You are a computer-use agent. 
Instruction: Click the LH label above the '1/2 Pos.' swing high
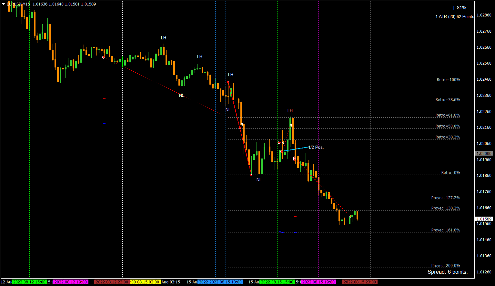click(x=290, y=110)
